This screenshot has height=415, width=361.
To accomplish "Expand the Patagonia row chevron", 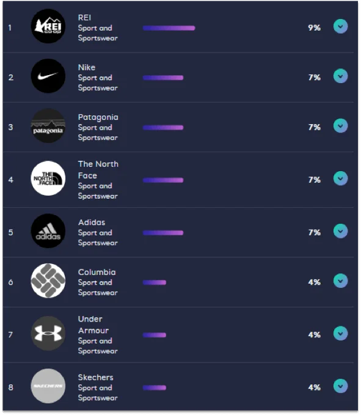I will click(340, 126).
